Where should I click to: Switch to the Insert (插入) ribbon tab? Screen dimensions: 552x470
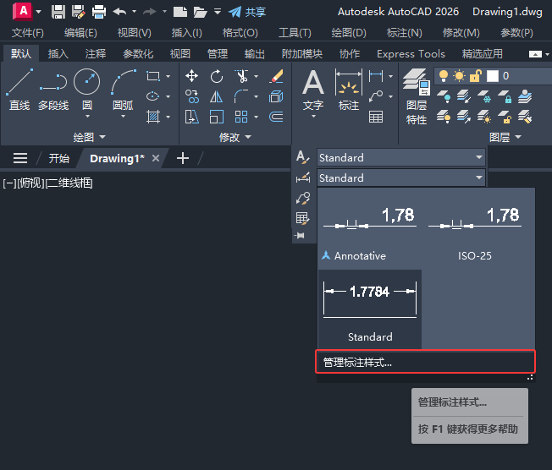pos(58,54)
